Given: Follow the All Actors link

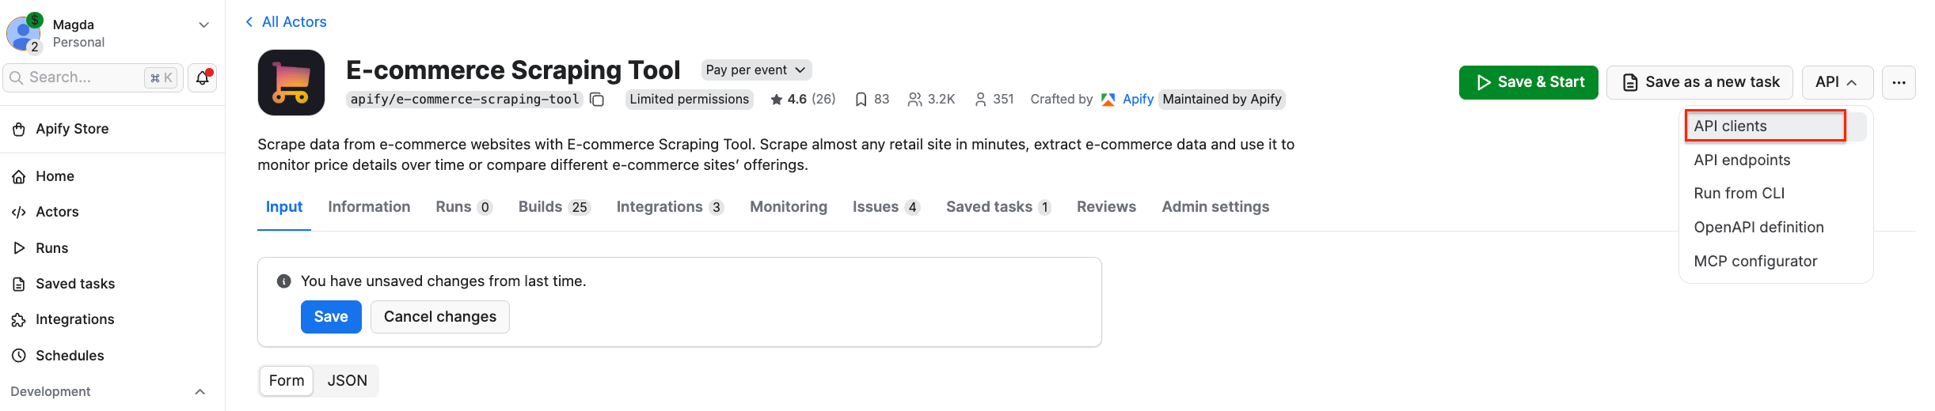Looking at the screenshot, I should [x=294, y=22].
